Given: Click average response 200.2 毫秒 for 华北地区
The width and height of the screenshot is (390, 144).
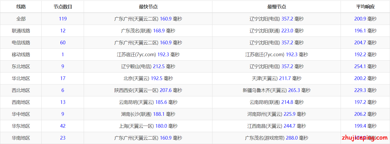Looking at the screenshot, I should click(x=365, y=78).
